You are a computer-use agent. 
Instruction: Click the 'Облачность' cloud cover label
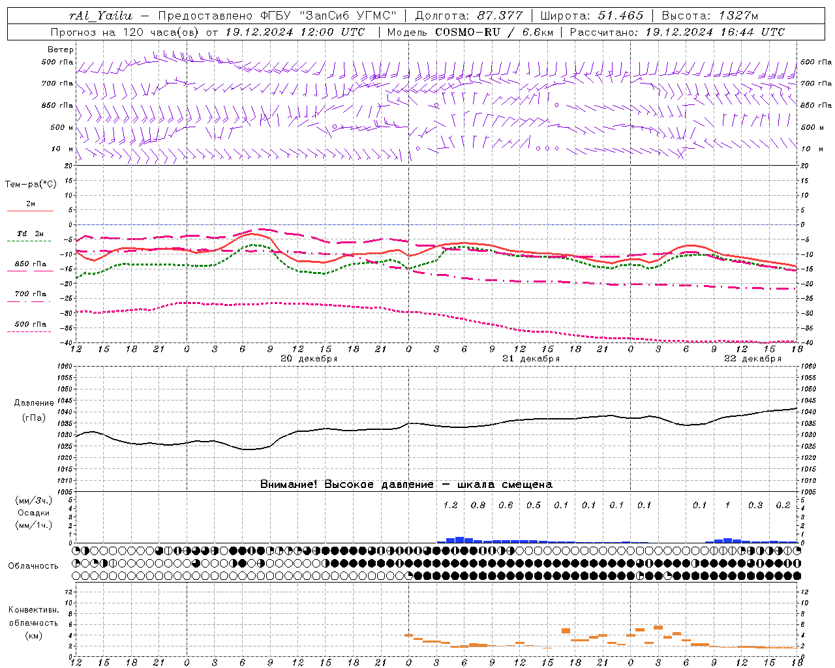(x=33, y=566)
